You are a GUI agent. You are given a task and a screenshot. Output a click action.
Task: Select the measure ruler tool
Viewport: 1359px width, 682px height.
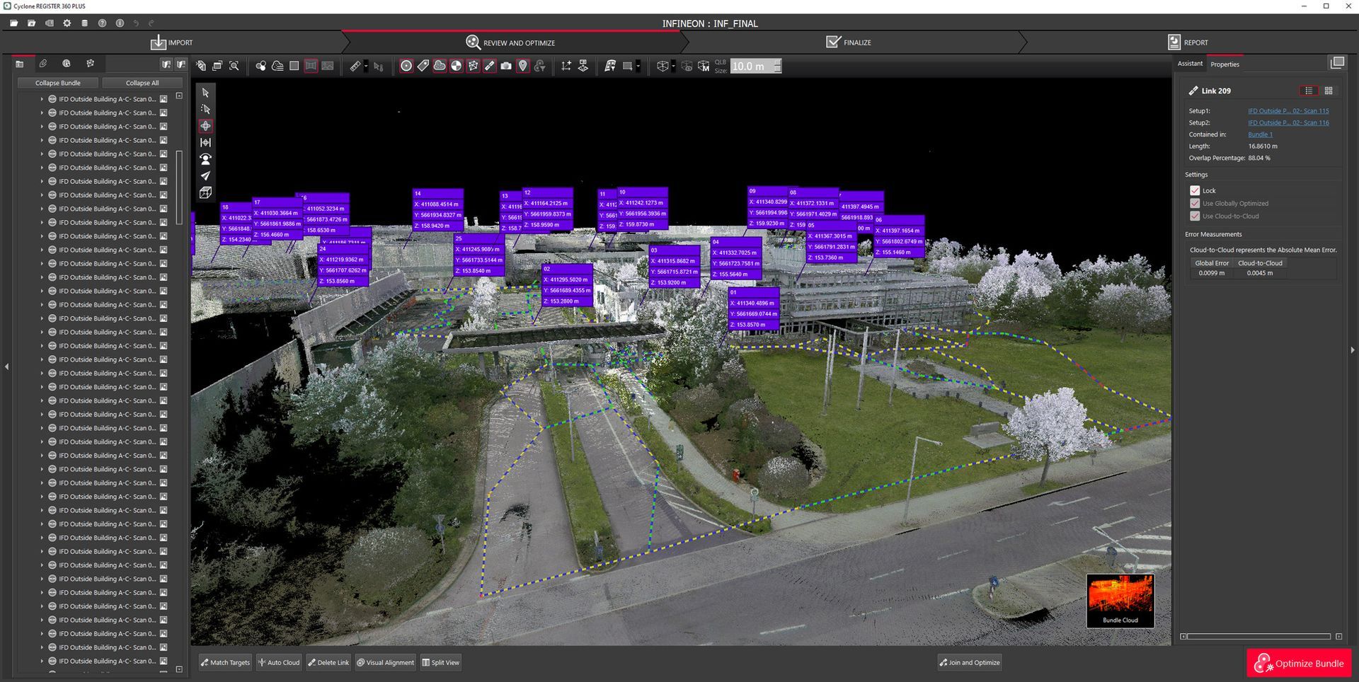[x=355, y=66]
